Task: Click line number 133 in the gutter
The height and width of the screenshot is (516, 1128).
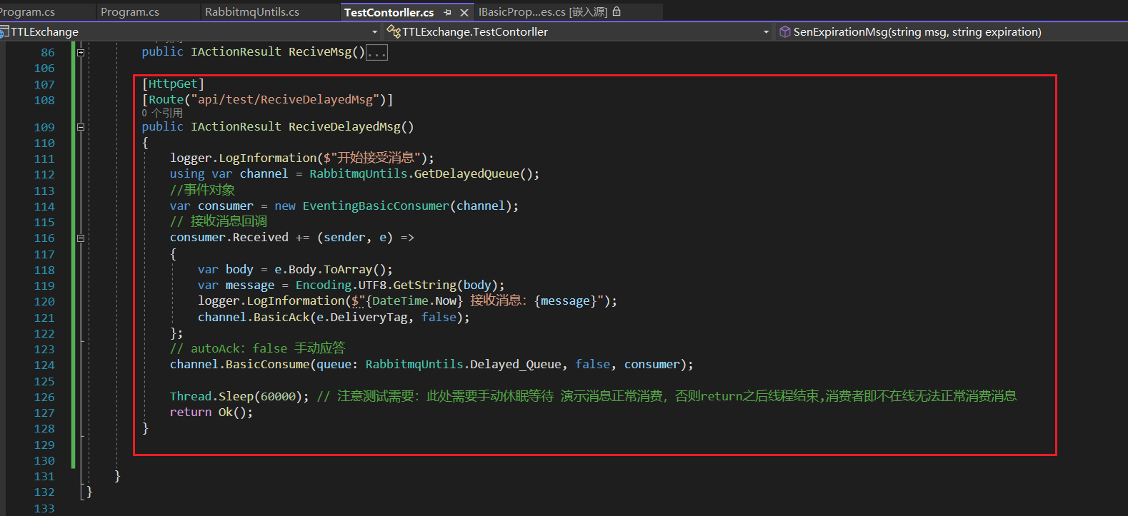Action: pos(44,509)
